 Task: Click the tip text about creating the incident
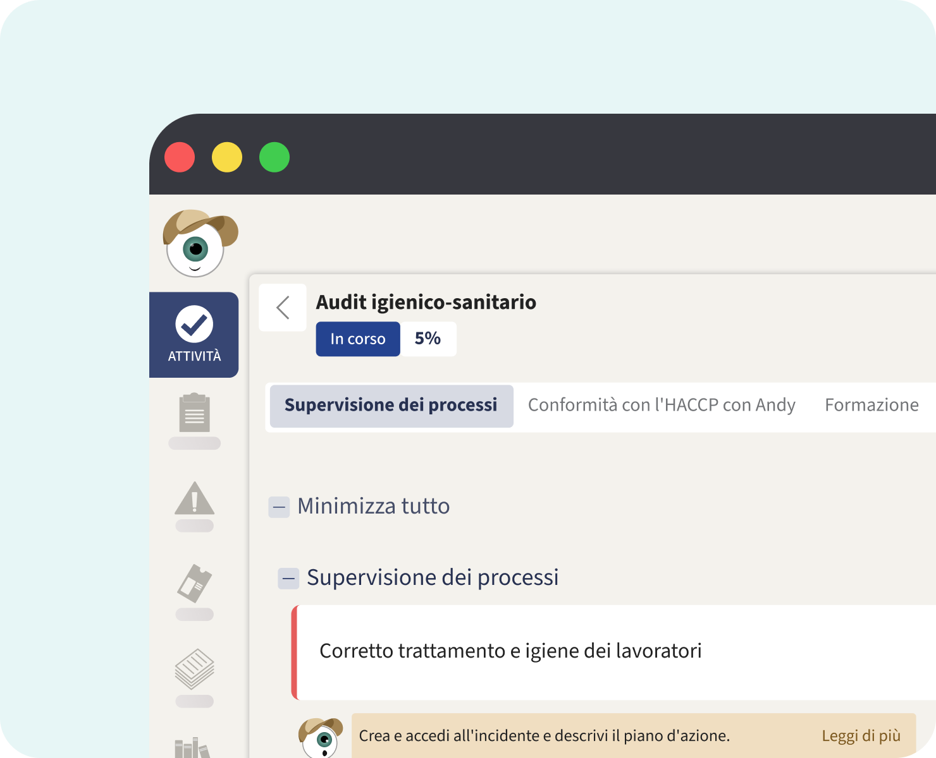(x=545, y=736)
